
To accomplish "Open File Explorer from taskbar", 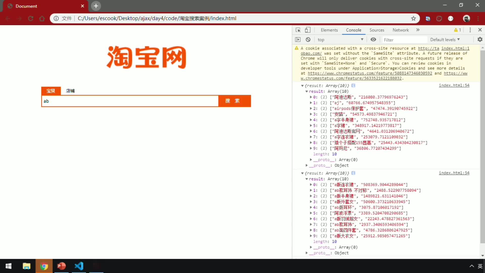I will [27, 266].
